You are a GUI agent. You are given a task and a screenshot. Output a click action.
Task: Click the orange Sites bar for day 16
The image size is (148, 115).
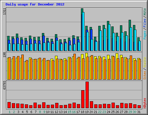click(x=75, y=67)
